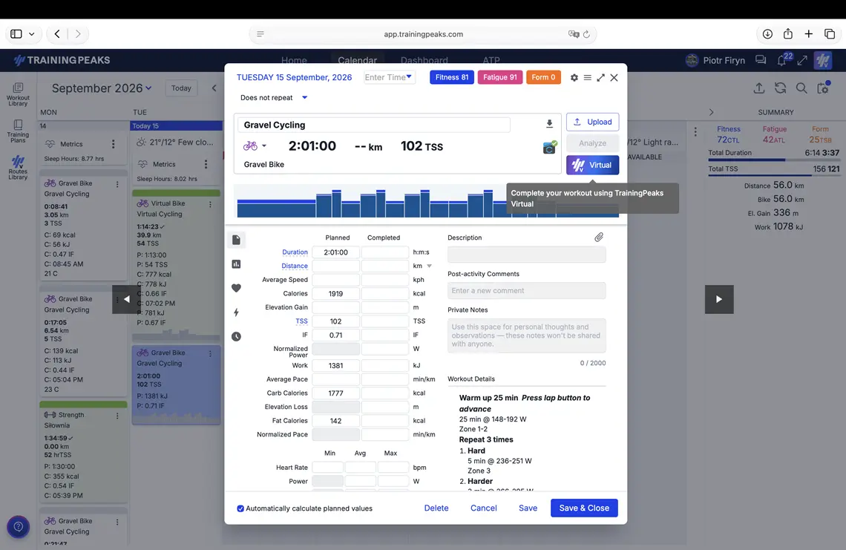Show the heart rate tab icon
Screen dimensions: 846x550
point(236,288)
